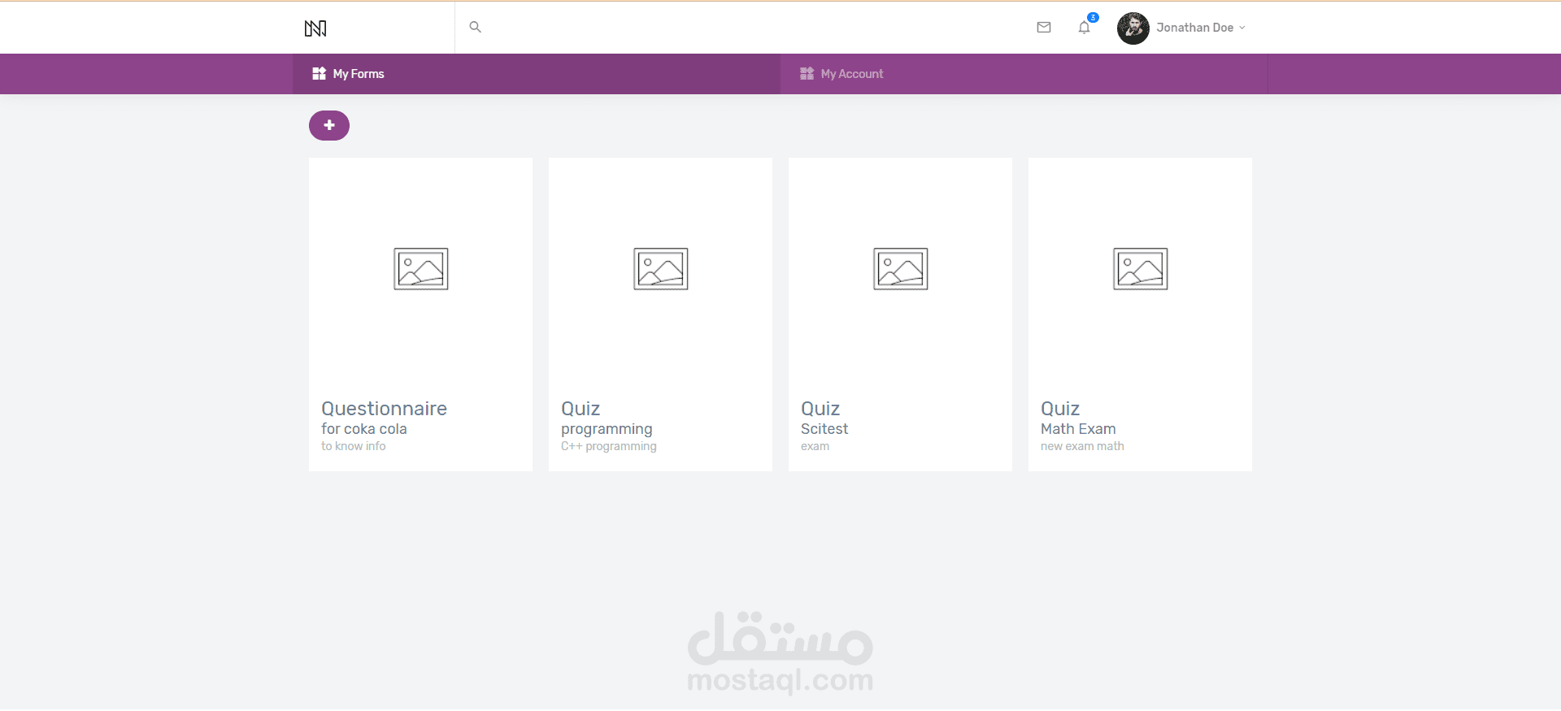Click the Quiz title above Scitest
This screenshot has width=1561, height=711.
[820, 409]
